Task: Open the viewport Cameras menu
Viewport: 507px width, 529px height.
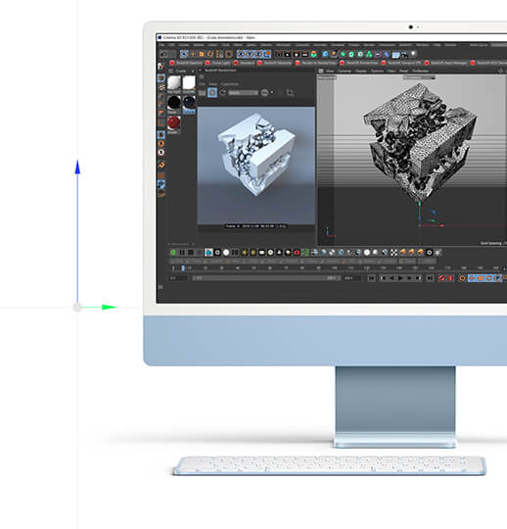Action: click(345, 71)
